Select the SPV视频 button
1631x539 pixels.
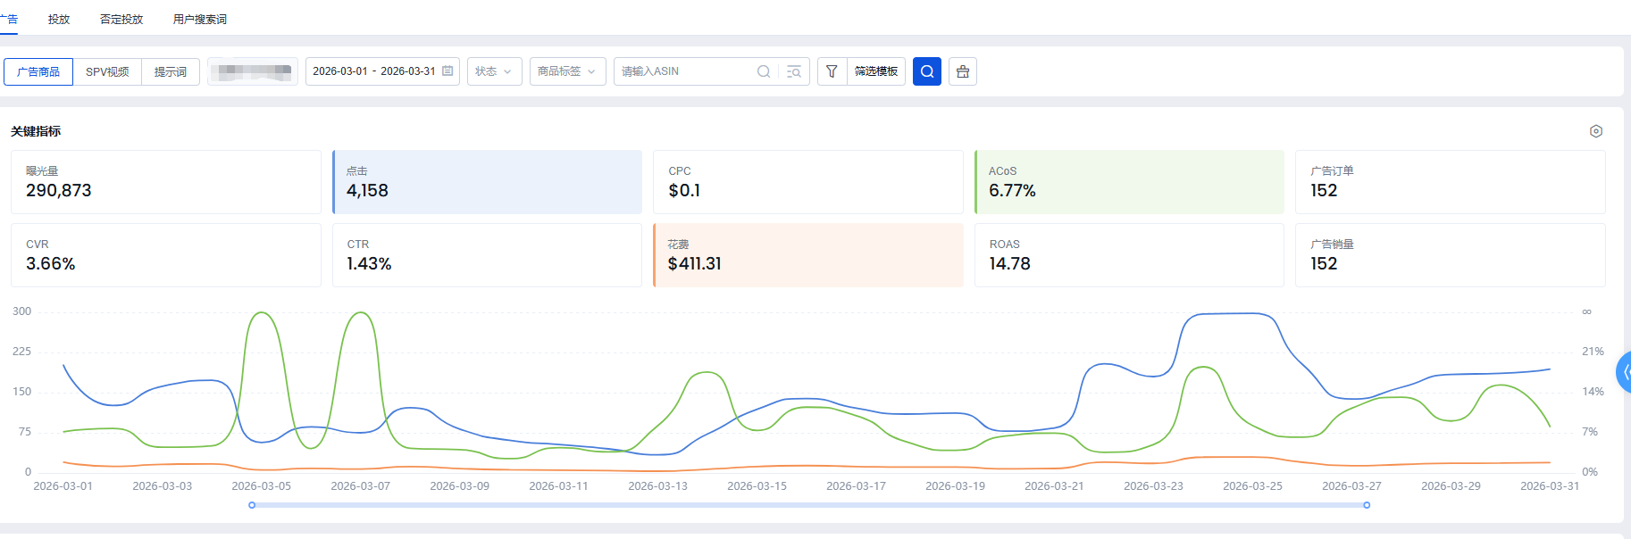pyautogui.click(x=107, y=71)
